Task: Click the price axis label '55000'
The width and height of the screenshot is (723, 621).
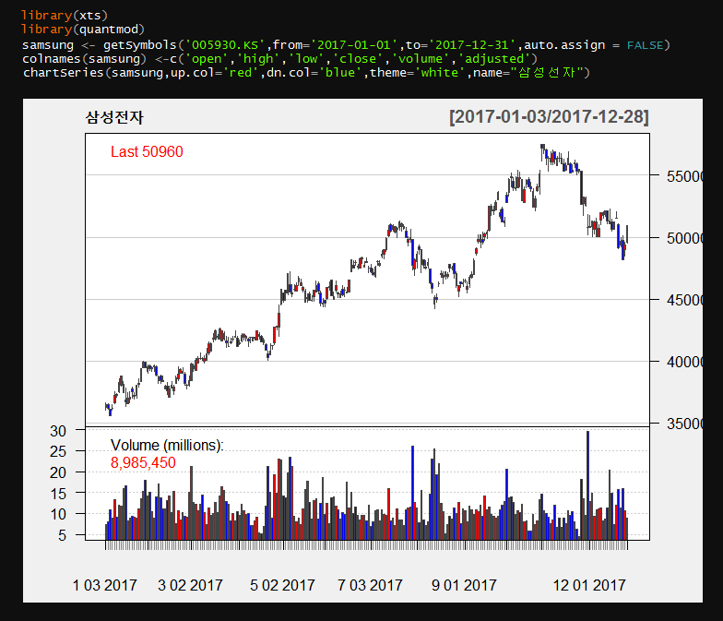Action: 684,176
